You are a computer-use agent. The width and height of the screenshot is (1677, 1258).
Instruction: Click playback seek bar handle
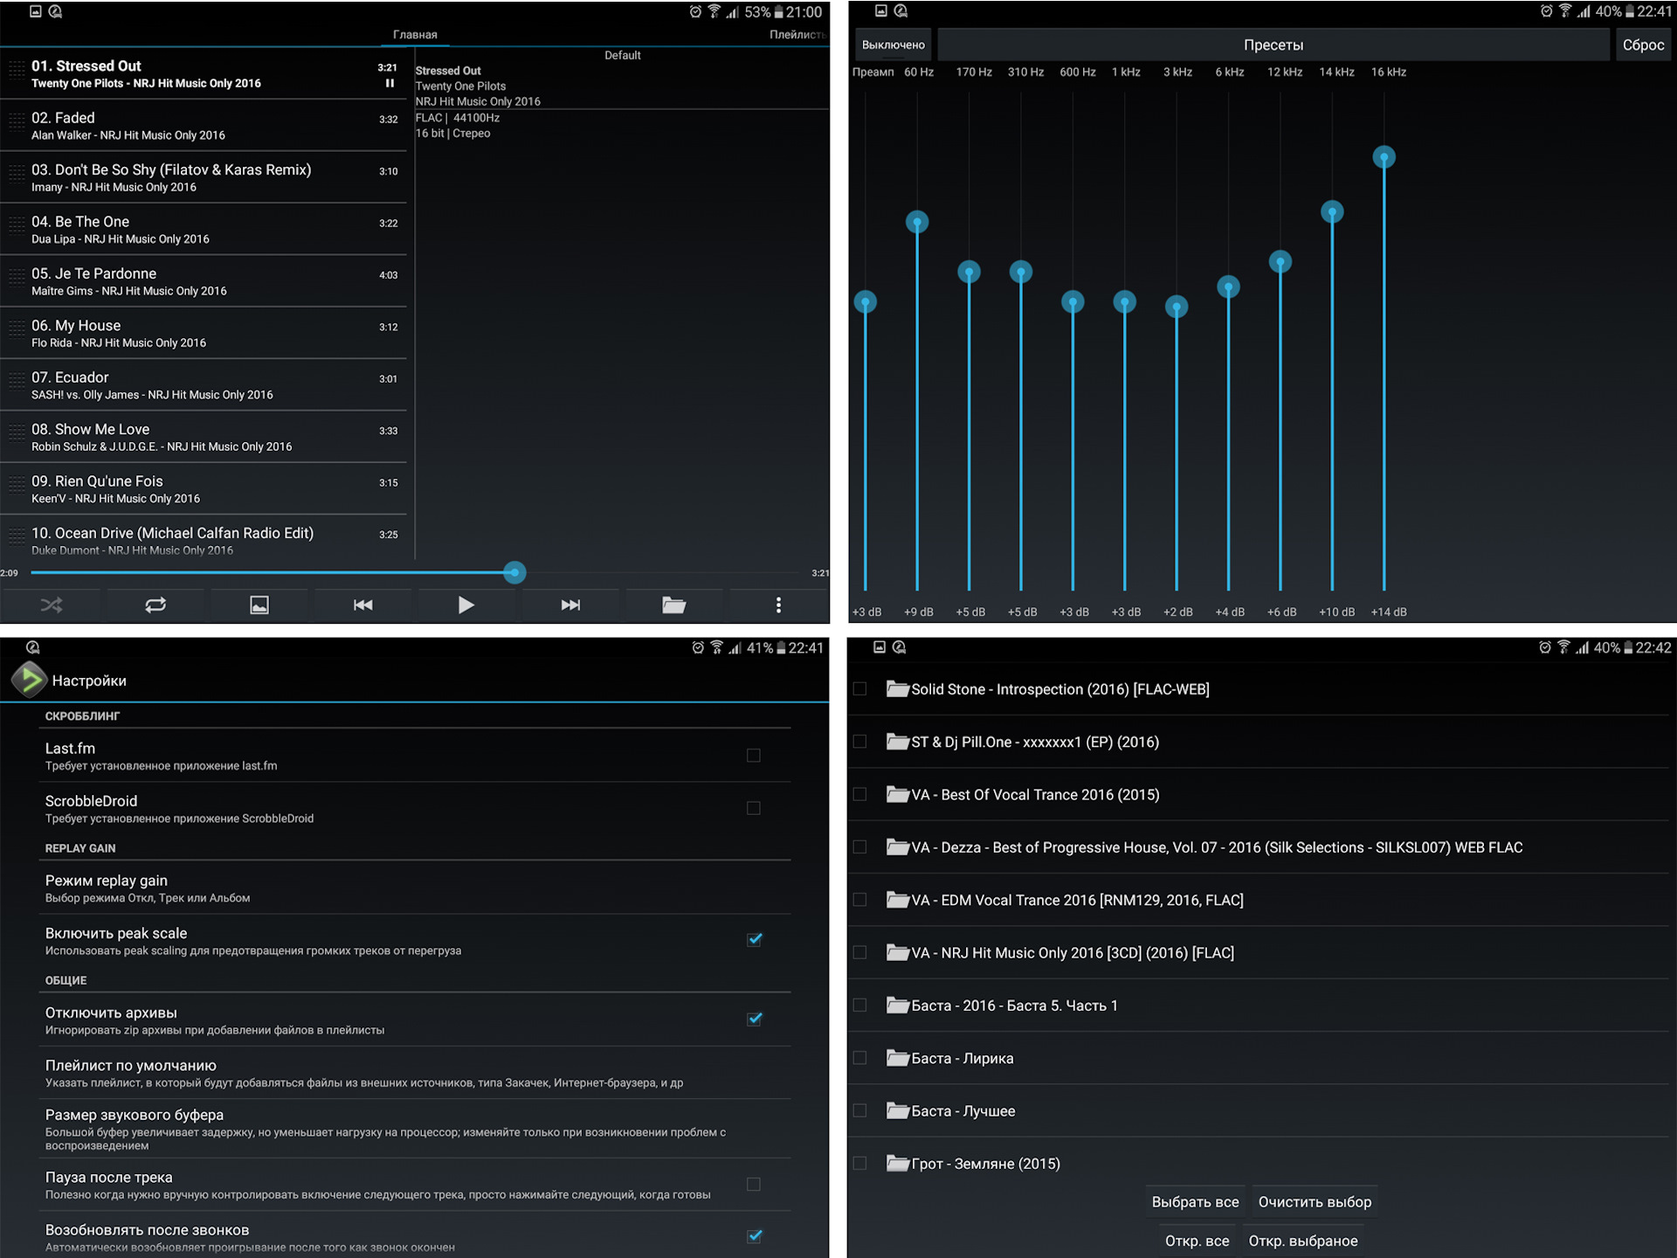pyautogui.click(x=514, y=573)
